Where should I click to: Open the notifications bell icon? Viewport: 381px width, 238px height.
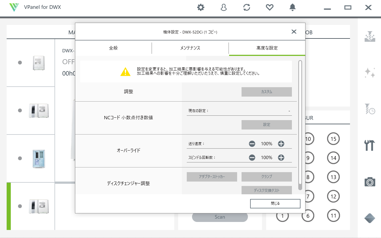coord(292,7)
